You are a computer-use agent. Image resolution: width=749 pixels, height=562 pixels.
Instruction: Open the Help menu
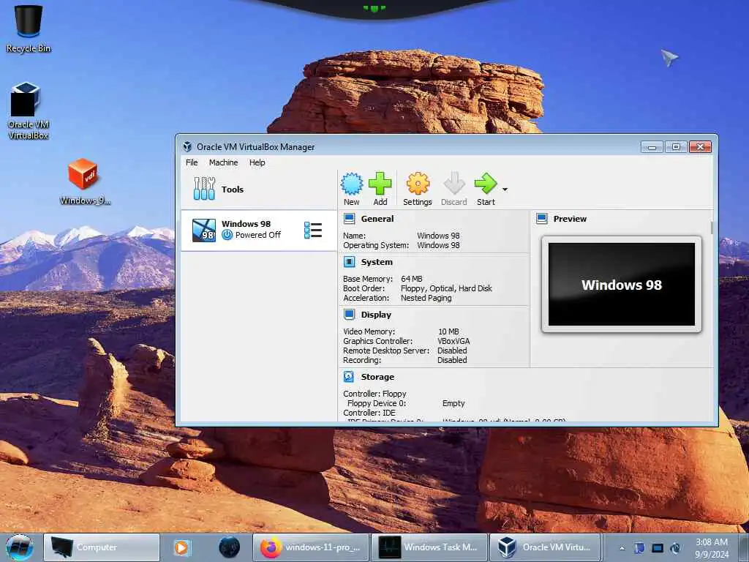(257, 162)
